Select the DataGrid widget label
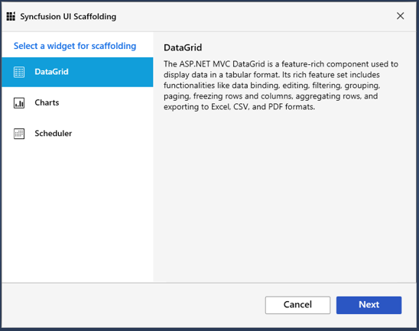 pos(51,72)
